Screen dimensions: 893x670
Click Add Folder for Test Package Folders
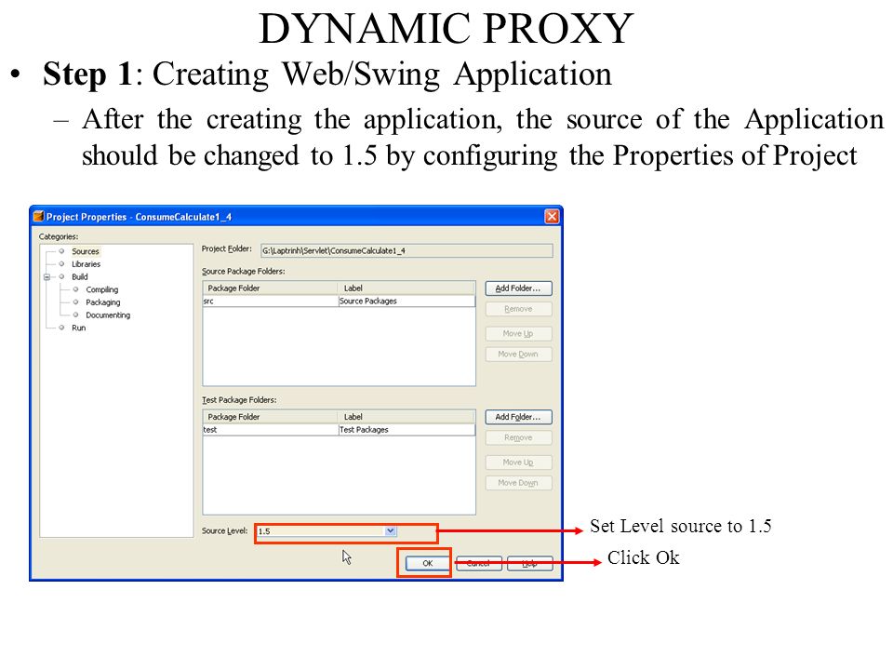coord(518,417)
